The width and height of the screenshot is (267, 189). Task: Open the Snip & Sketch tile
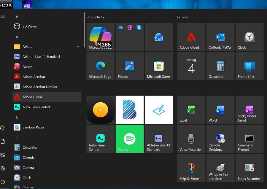191,168
